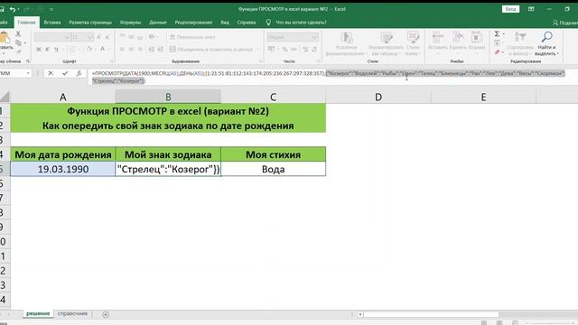Open the Формулы ribbon tab

pyautogui.click(x=130, y=23)
